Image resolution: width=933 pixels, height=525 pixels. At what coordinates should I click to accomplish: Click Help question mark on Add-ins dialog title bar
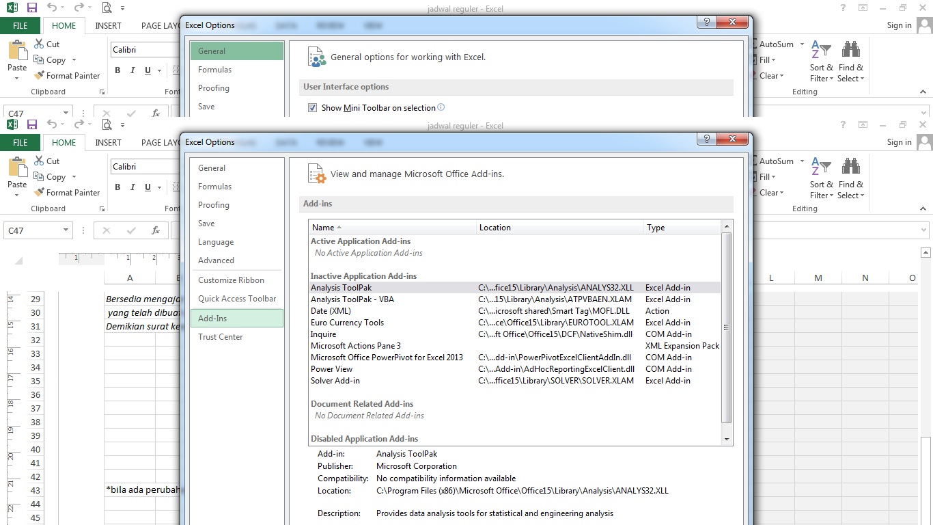706,139
